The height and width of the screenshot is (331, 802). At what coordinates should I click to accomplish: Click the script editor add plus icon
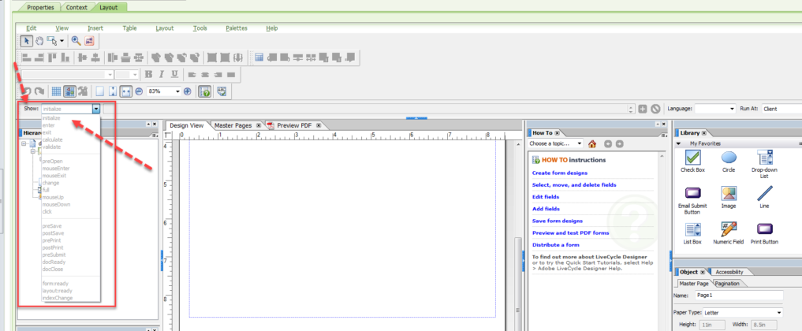(643, 109)
